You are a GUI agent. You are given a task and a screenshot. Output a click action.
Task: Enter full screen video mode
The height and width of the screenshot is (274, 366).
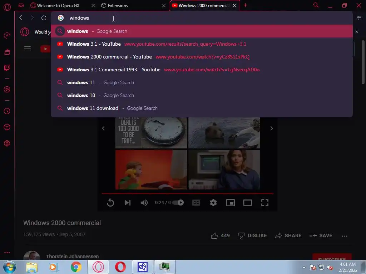tap(265, 203)
